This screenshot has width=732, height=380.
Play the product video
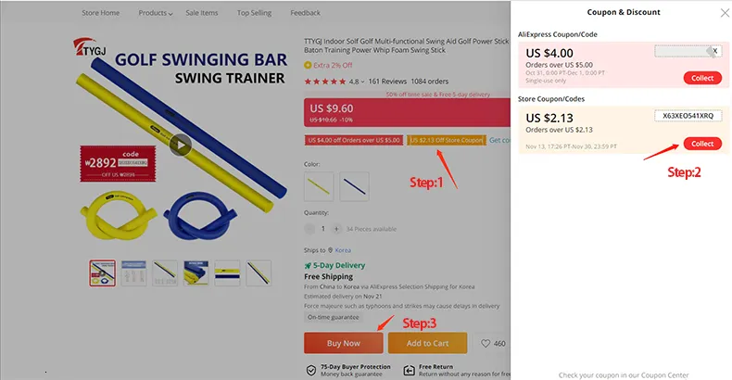click(180, 146)
